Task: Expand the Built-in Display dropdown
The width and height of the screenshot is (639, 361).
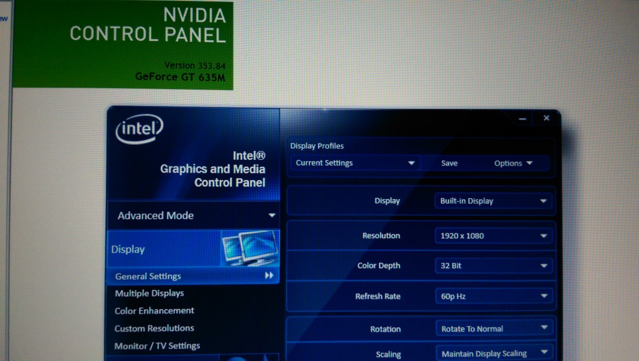Action: 493,201
